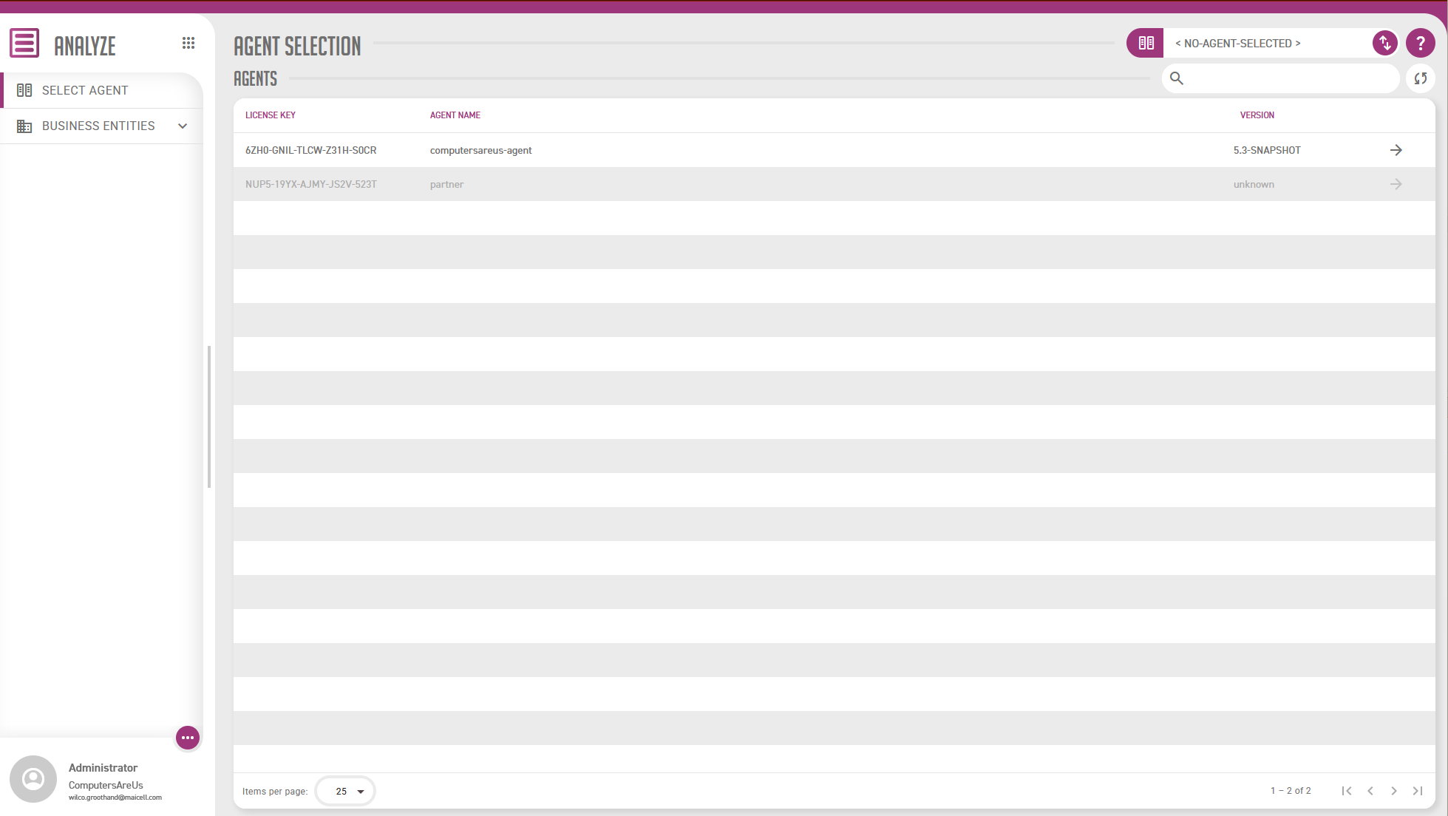1448x816 pixels.
Task: Click license key NUP5-19YX-AJMY-JS2V-523T
Action: point(311,184)
